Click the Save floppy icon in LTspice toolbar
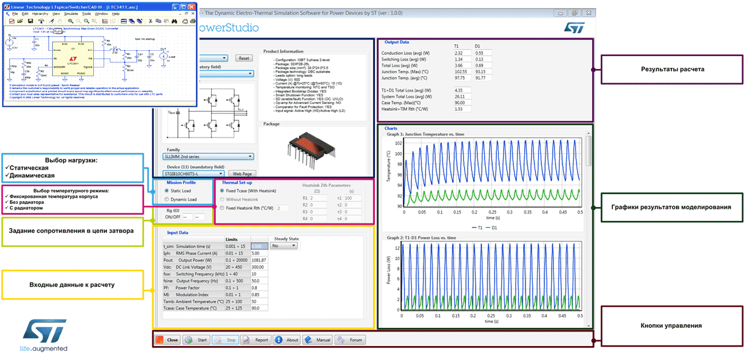 coord(30,21)
